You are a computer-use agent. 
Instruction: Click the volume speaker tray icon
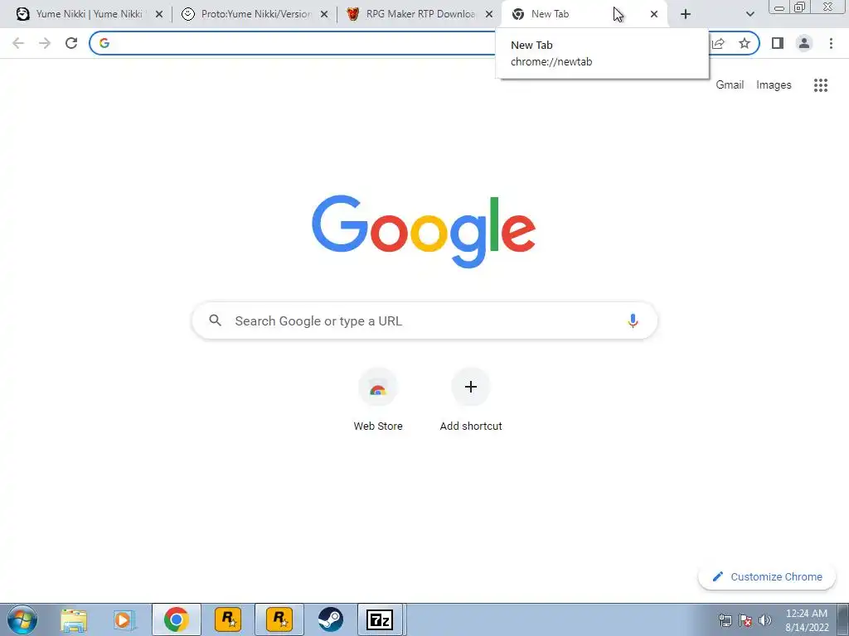(764, 620)
